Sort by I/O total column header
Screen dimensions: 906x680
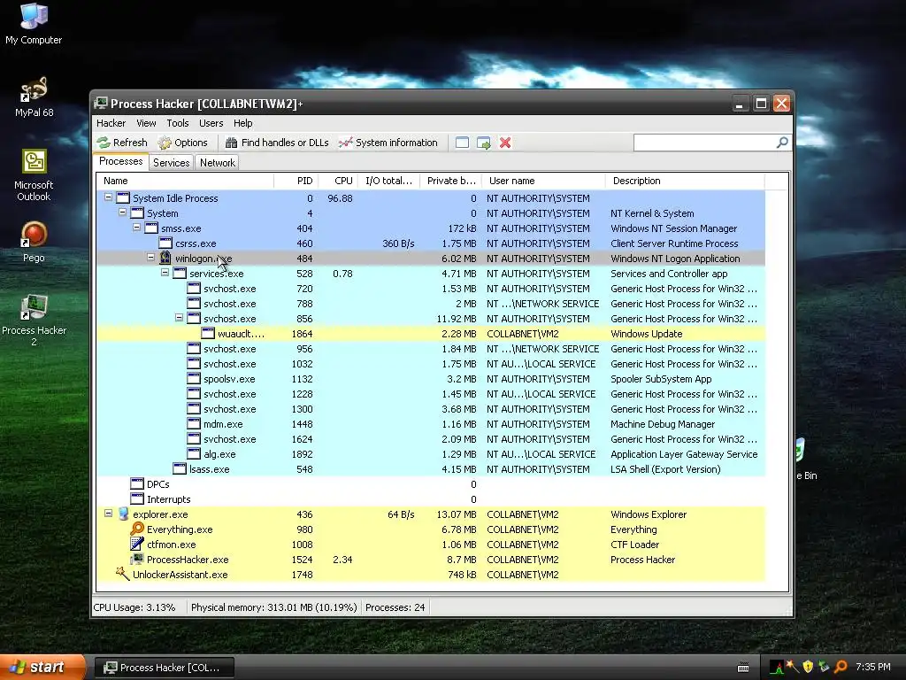[389, 181]
